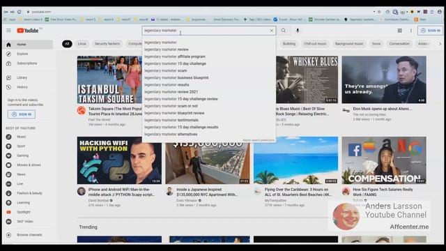
Task: Open the YouTube apps grid
Action: pyautogui.click(x=399, y=31)
